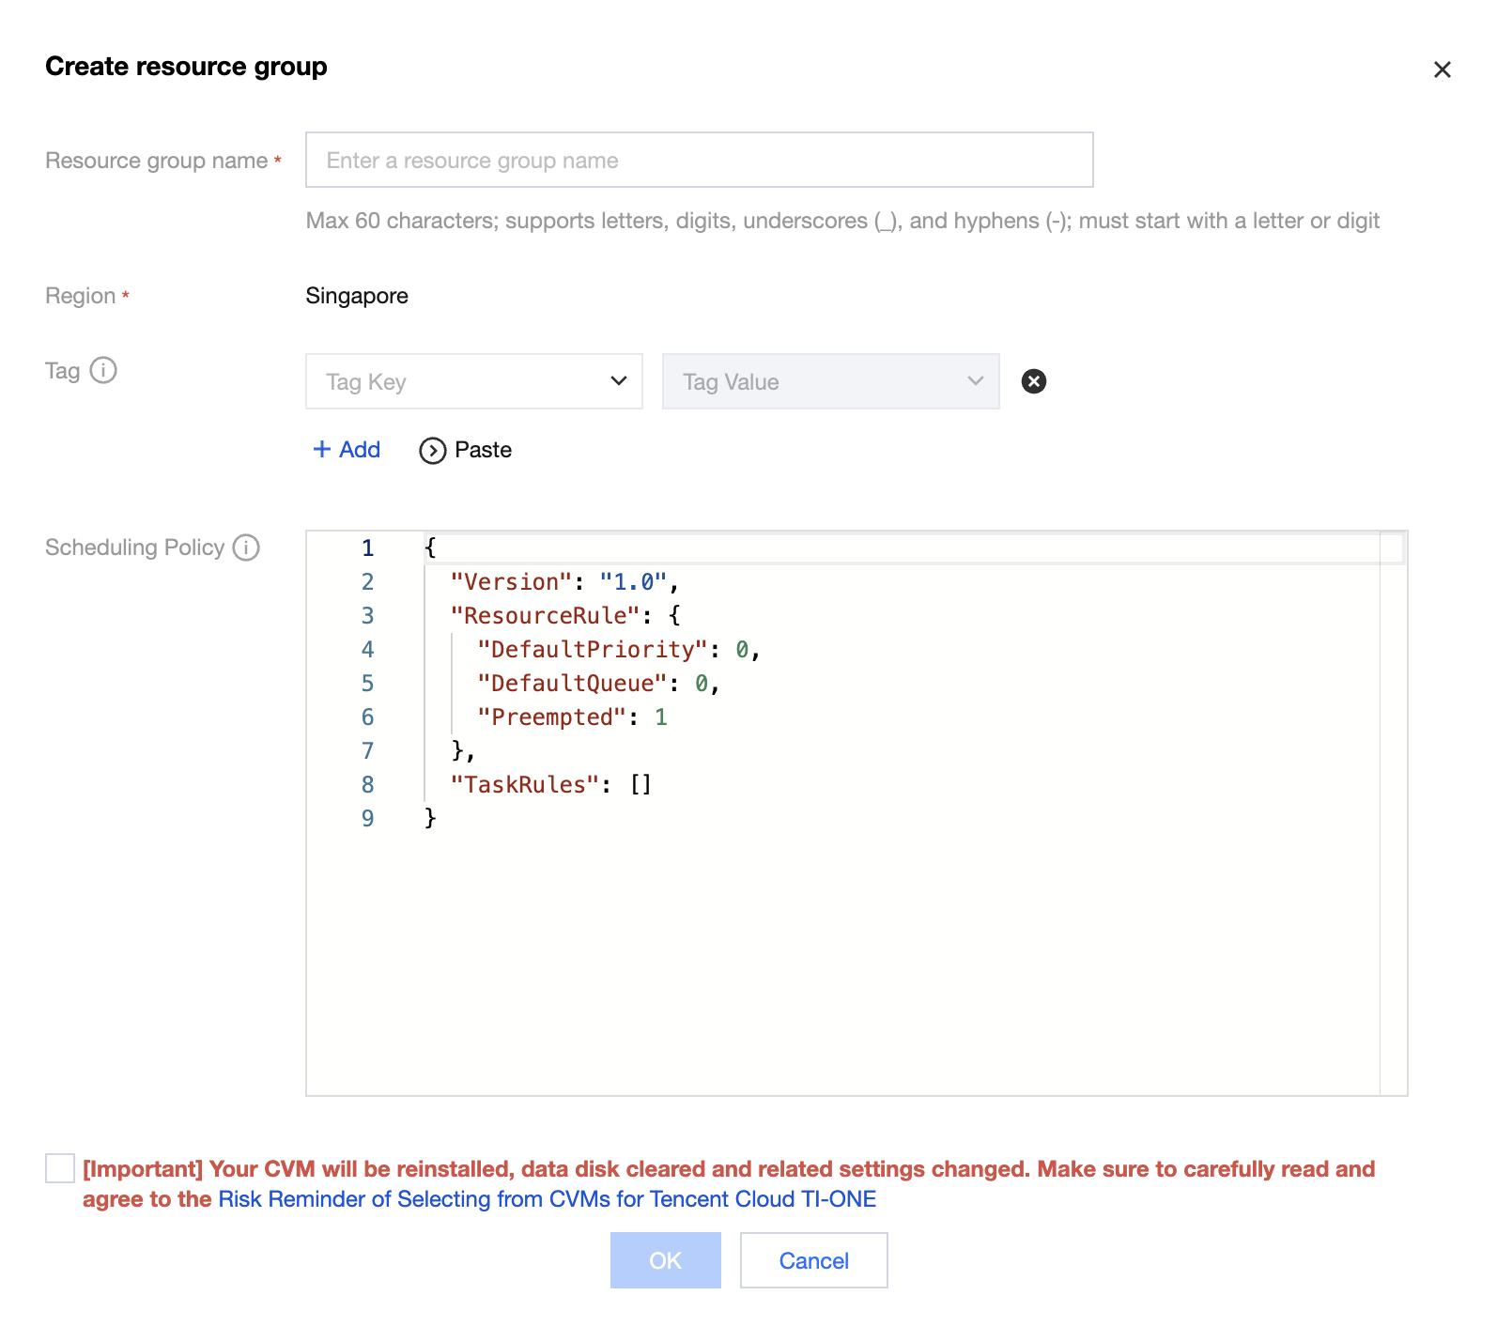Image resolution: width=1497 pixels, height=1326 pixels.
Task: Click the Paste arrow icon
Action: tap(432, 451)
